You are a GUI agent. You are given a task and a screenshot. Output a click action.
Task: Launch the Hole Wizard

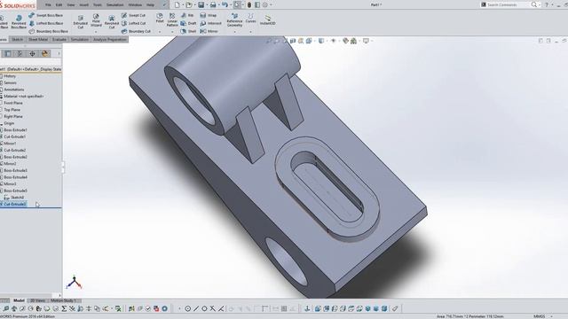click(x=96, y=20)
